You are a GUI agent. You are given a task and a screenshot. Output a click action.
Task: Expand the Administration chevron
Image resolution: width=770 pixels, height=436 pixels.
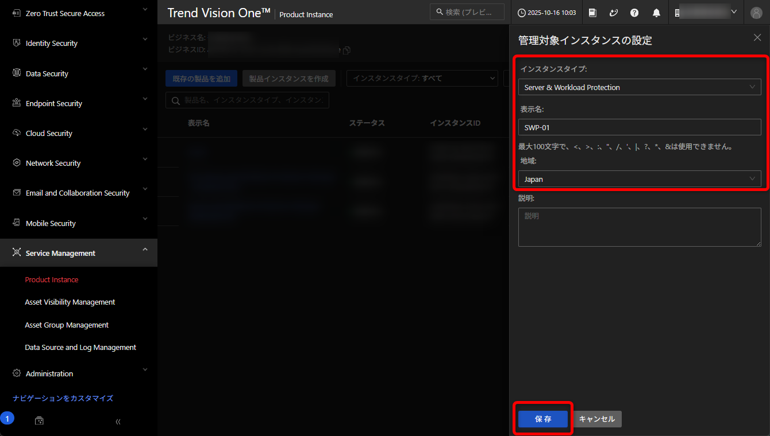145,369
